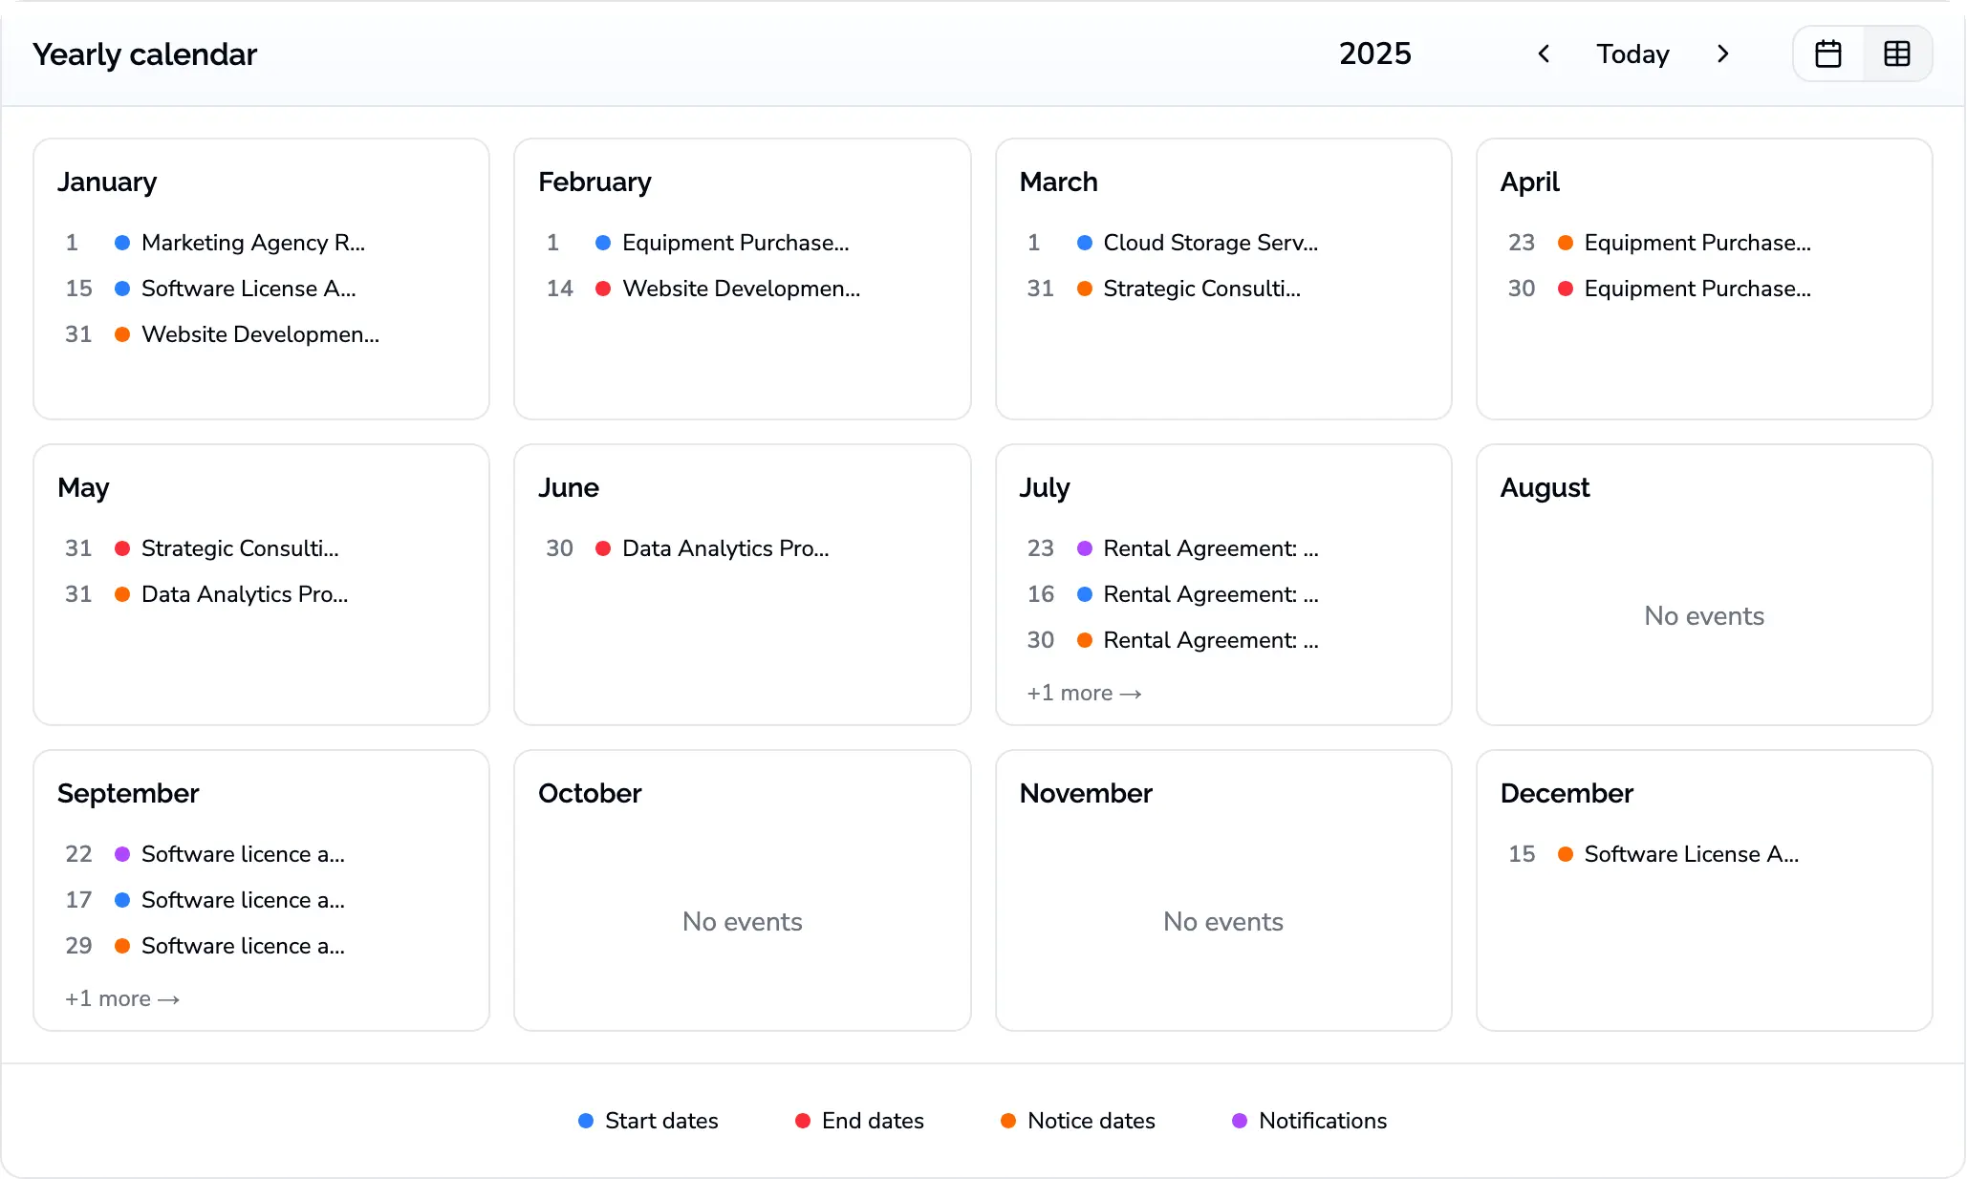Expand July's "+1 more" events link
This screenshot has width=1967, height=1179.
(1084, 694)
